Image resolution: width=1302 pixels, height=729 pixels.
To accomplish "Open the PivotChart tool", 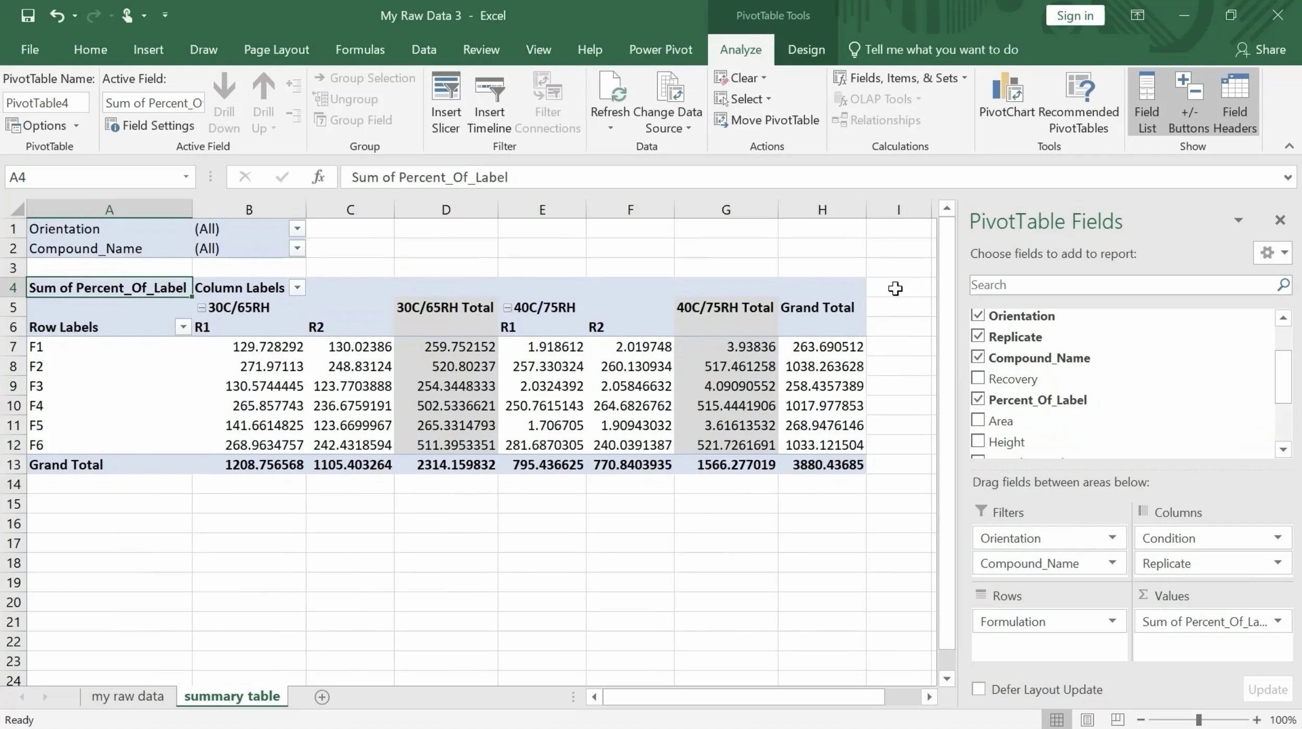I will pyautogui.click(x=1007, y=87).
